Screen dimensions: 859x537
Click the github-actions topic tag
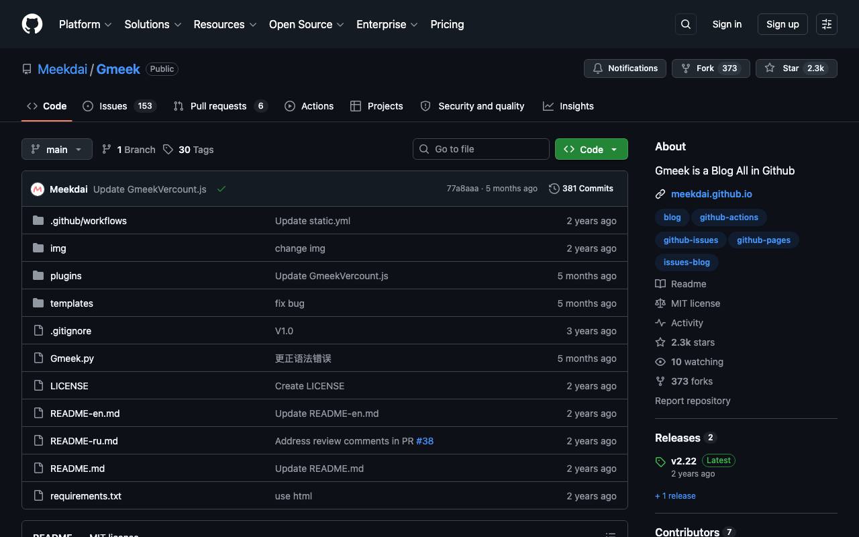[x=729, y=217]
